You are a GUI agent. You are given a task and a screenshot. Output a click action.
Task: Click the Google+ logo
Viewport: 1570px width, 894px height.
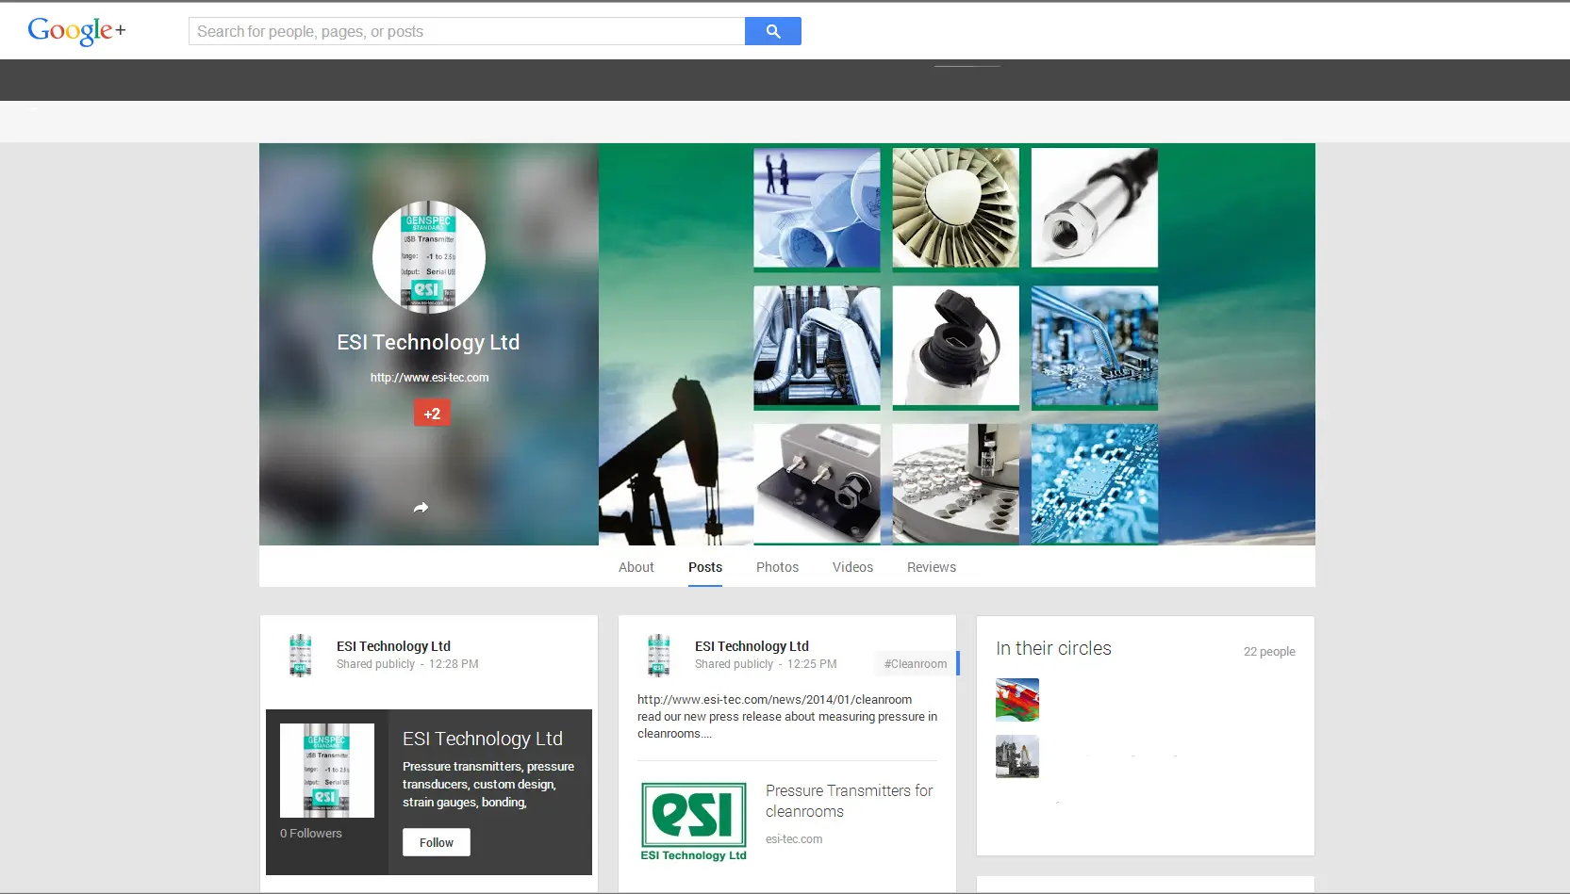coord(76,31)
